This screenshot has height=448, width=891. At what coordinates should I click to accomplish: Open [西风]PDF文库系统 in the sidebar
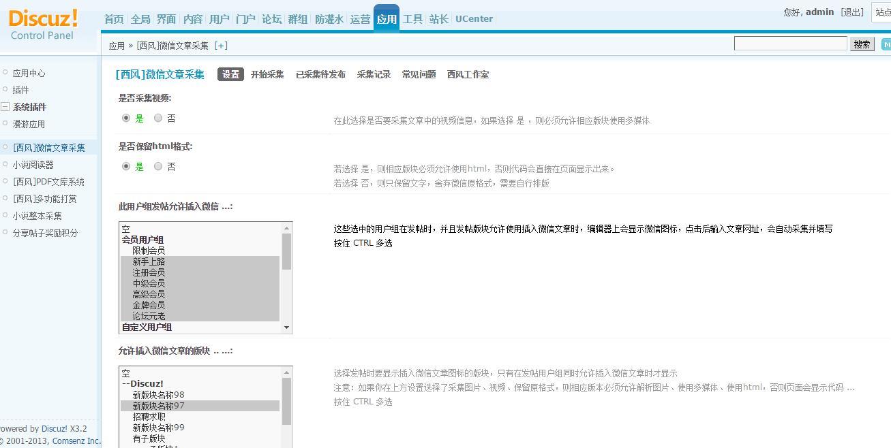click(x=48, y=182)
